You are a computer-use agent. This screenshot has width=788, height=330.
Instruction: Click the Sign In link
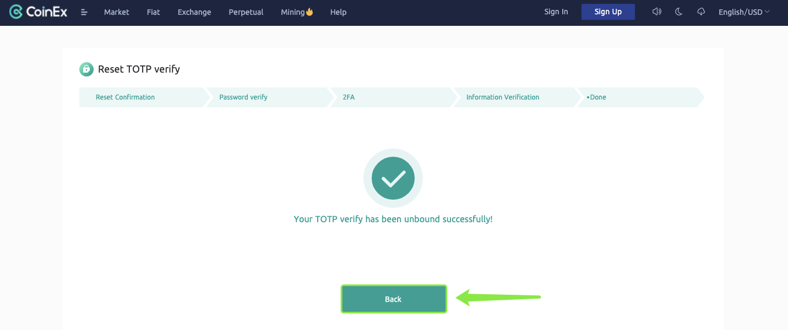pyautogui.click(x=556, y=12)
